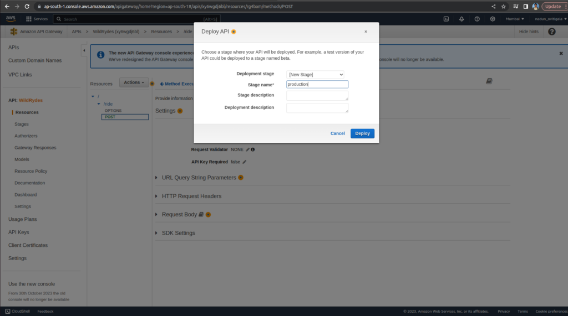Expand the SDK Settings section
Viewport: 568px width, 316px height.
pyautogui.click(x=156, y=233)
